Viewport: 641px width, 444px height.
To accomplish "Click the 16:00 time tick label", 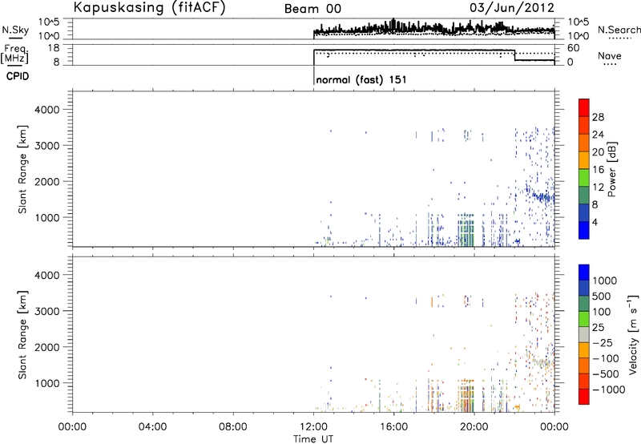I will click(393, 427).
